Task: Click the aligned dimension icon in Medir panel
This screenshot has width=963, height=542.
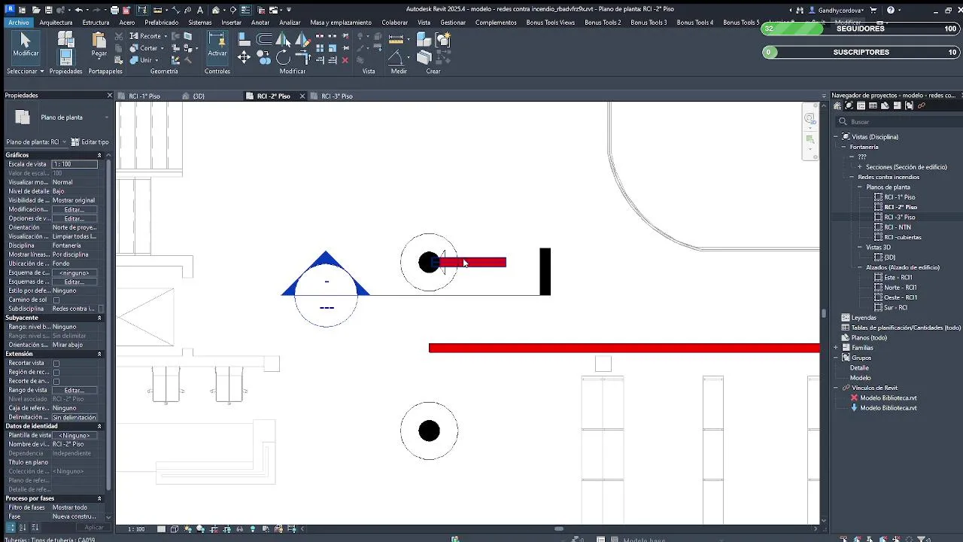Action: pyautogui.click(x=396, y=58)
